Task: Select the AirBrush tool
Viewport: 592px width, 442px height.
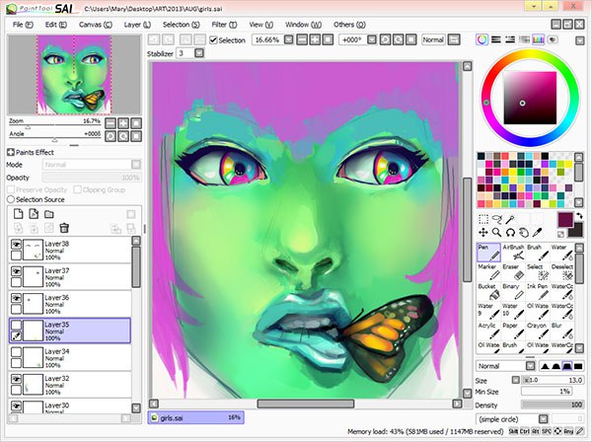Action: coord(513,253)
